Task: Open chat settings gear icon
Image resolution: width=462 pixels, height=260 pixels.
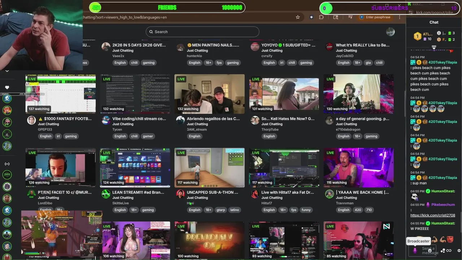Action: 459,251
